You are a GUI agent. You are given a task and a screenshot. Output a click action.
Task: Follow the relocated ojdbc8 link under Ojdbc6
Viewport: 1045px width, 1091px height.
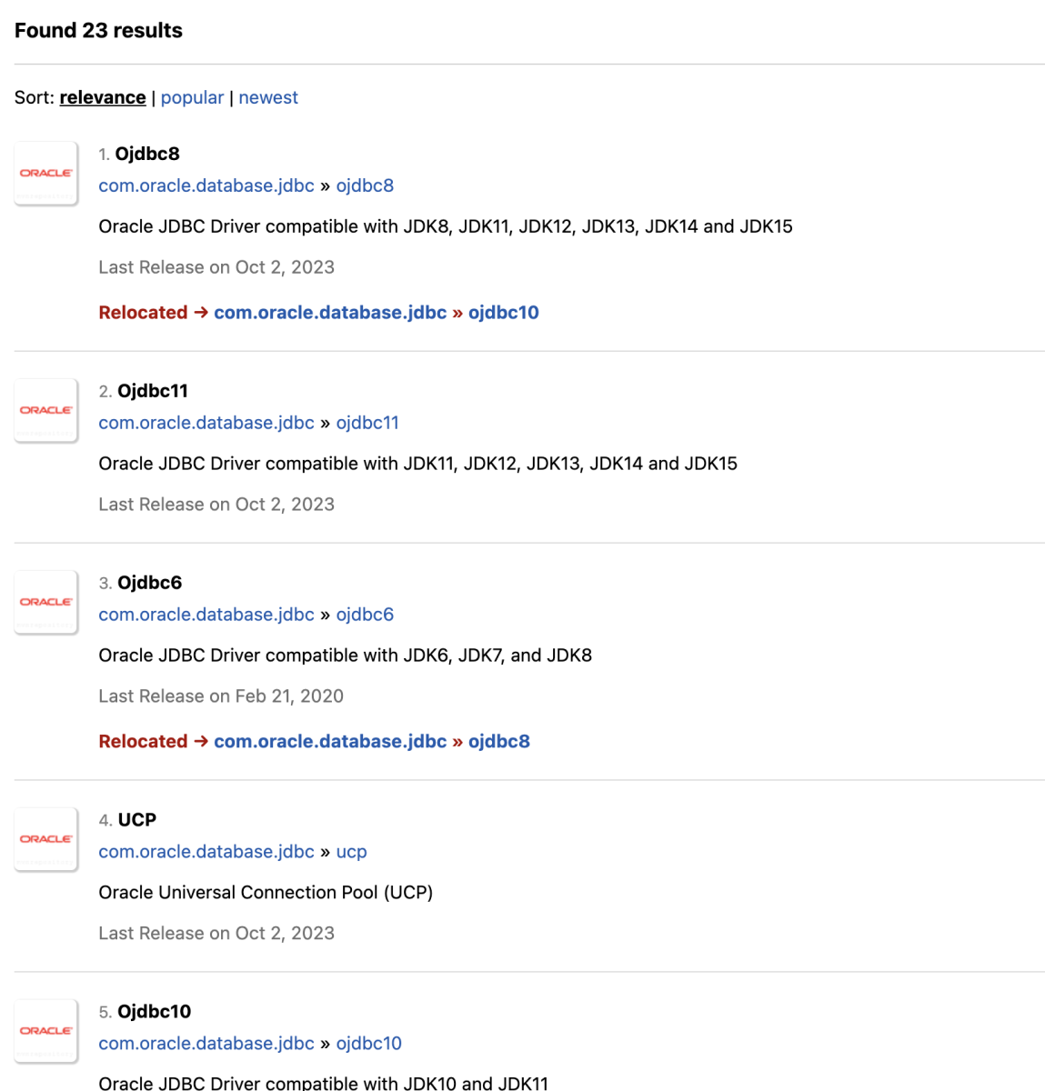click(499, 742)
